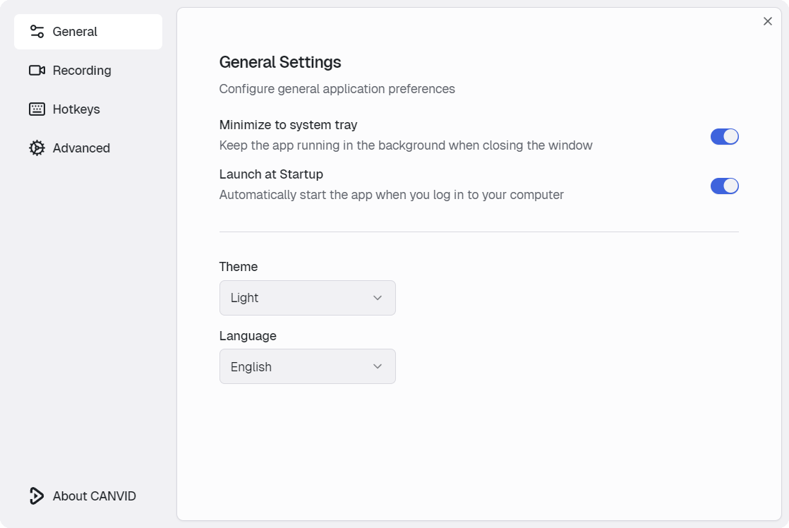
Task: Select the General tab label
Action: [x=75, y=32]
